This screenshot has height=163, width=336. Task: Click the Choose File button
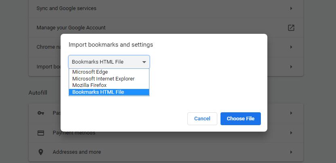coord(240,119)
